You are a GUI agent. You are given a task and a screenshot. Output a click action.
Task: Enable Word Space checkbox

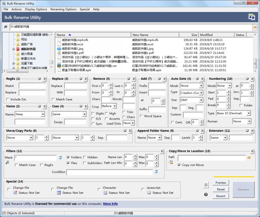click(x=141, y=116)
